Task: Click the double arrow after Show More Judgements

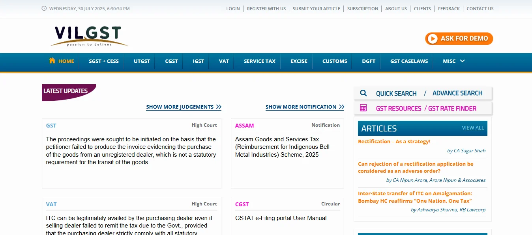Action: [x=219, y=107]
